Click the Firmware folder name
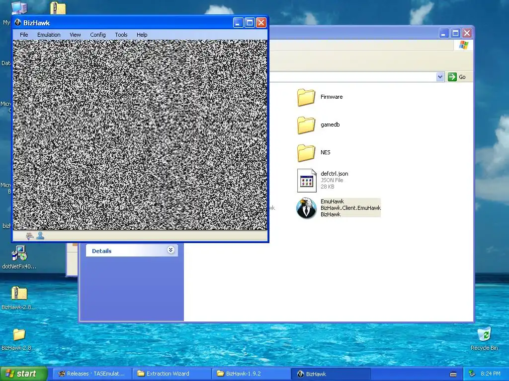 point(332,97)
